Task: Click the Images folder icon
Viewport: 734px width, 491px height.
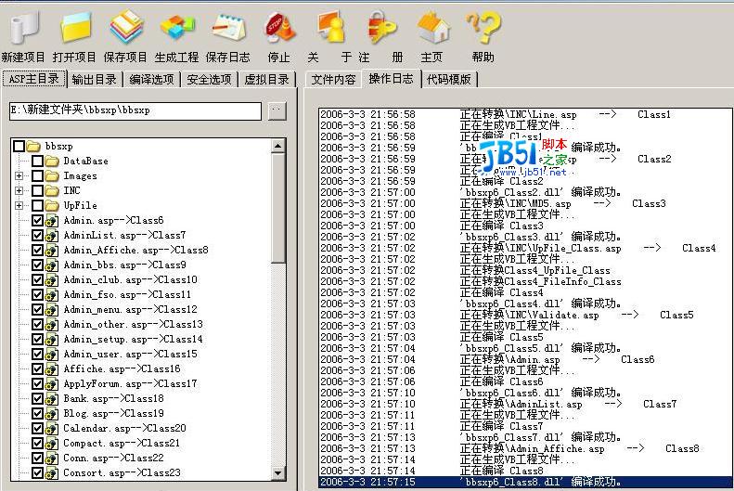Action: (52, 176)
